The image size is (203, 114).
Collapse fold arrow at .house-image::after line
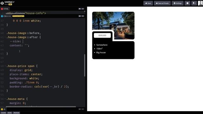tap(5, 37)
